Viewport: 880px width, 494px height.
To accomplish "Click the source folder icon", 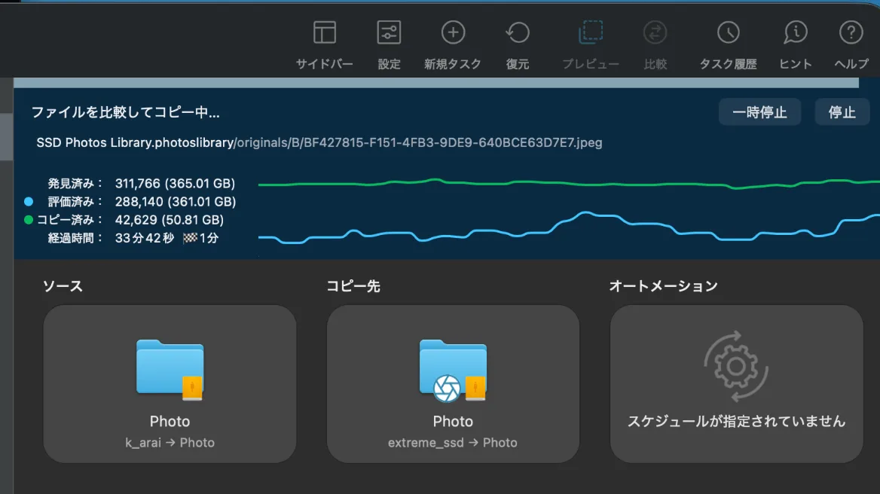I will pos(170,369).
